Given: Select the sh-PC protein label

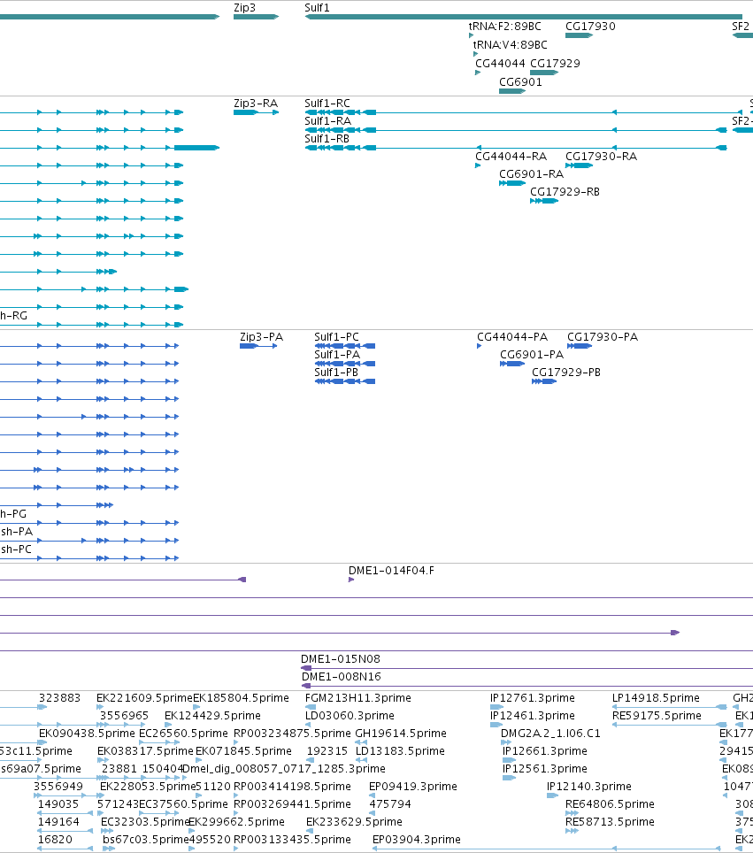Looking at the screenshot, I should (x=16, y=549).
